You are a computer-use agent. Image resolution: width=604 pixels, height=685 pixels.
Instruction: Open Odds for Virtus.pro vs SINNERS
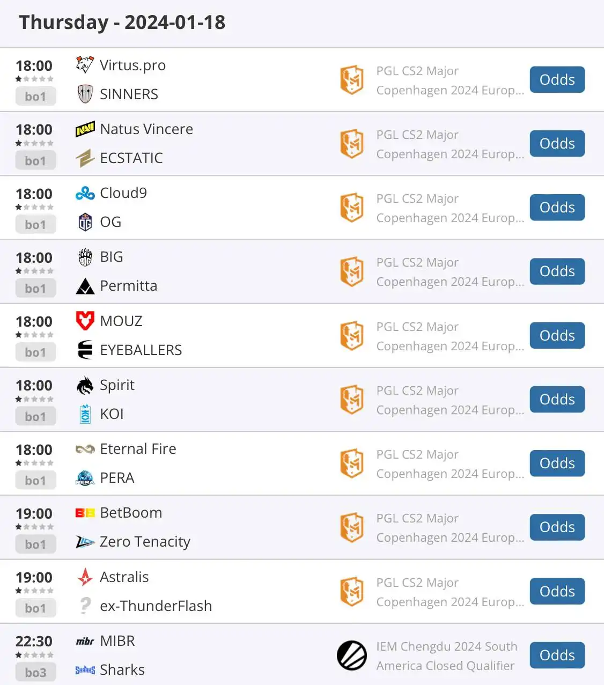(x=557, y=80)
